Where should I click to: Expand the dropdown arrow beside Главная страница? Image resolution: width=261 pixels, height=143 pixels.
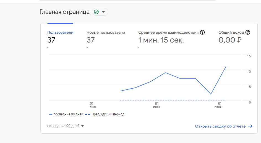point(103,12)
